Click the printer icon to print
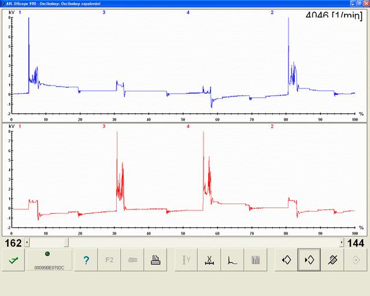The width and height of the screenshot is (370, 296). 156,260
